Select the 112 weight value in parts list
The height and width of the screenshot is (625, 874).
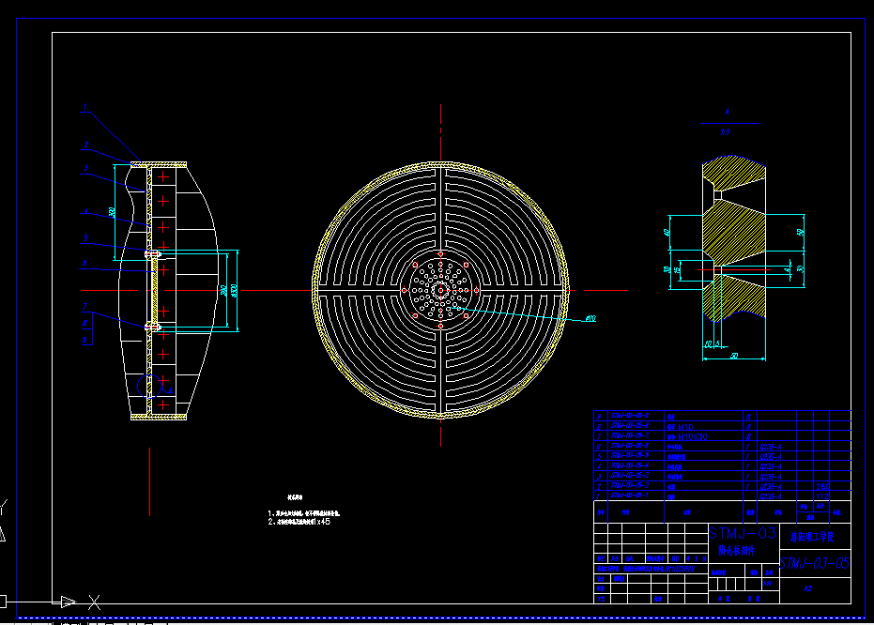(822, 496)
